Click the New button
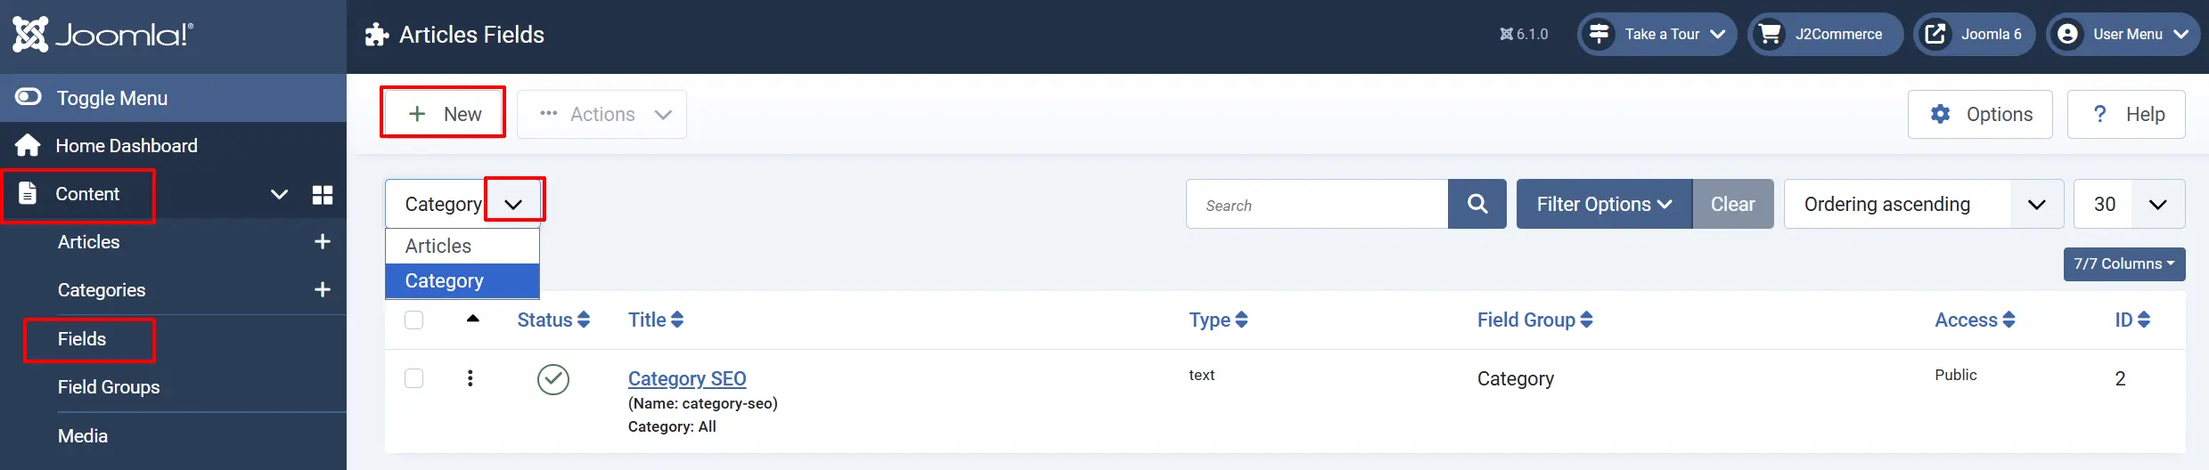 click(443, 114)
